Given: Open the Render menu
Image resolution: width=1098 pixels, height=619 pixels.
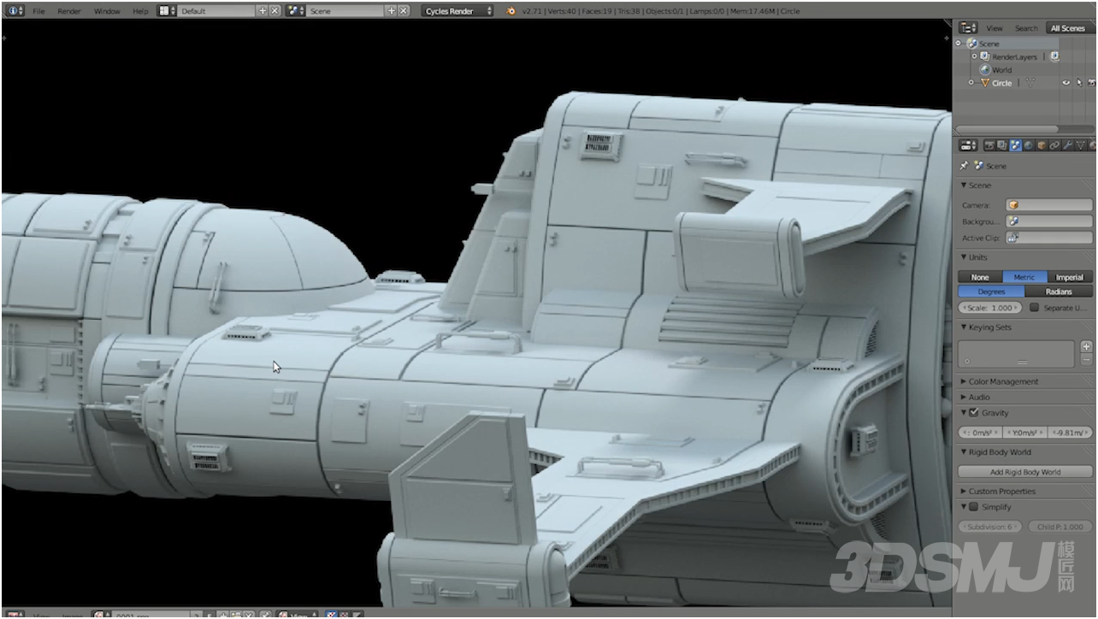Looking at the screenshot, I should (x=68, y=11).
